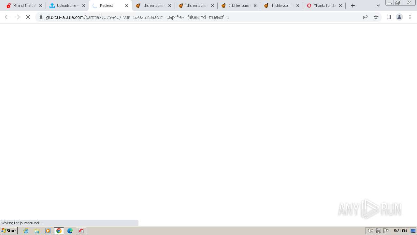Viewport: 417px width, 235px height.
Task: Open a new browser tab
Action: [353, 6]
